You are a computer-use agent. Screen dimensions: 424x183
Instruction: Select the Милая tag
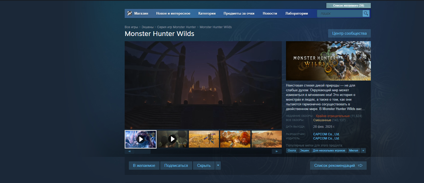click(354, 150)
